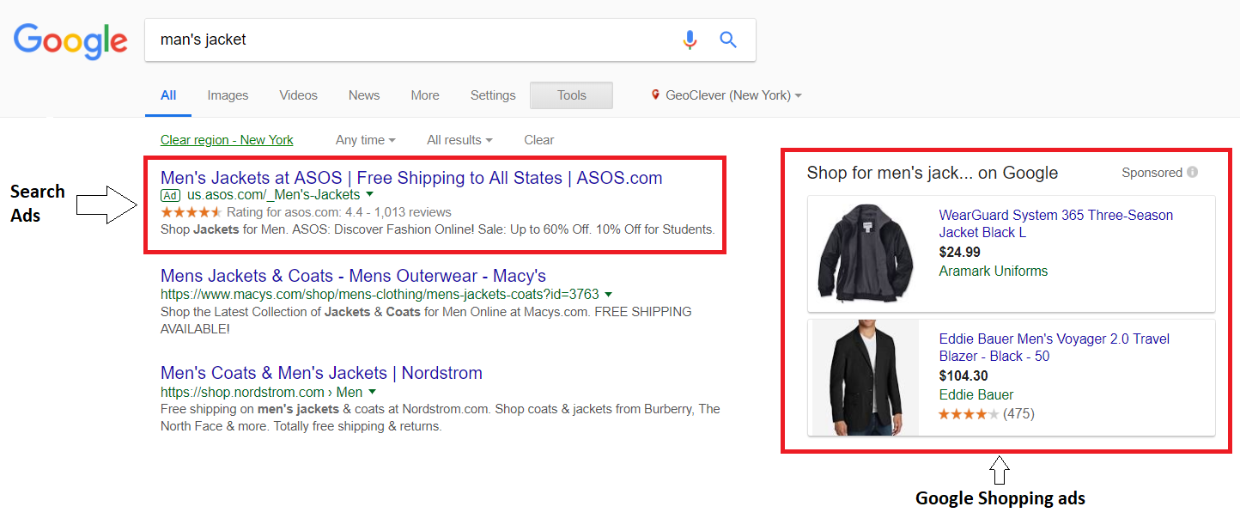Click the Google logo

pos(70,41)
